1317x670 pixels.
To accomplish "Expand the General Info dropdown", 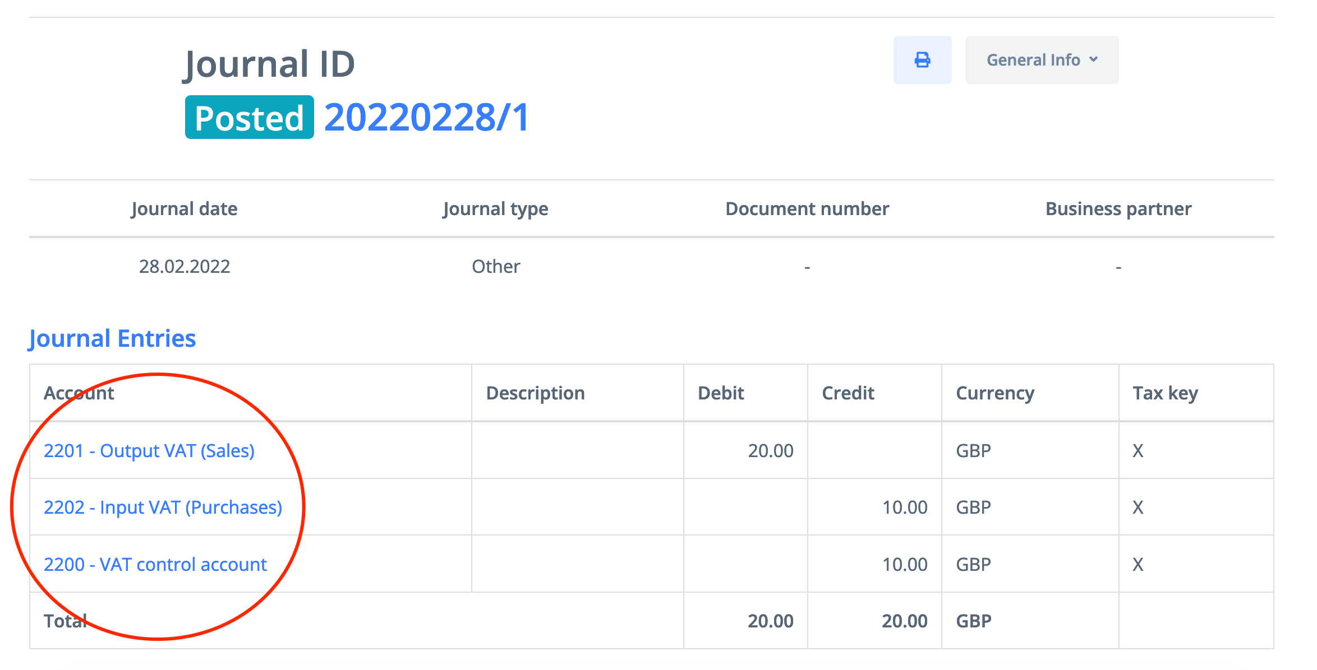I will (x=1042, y=60).
